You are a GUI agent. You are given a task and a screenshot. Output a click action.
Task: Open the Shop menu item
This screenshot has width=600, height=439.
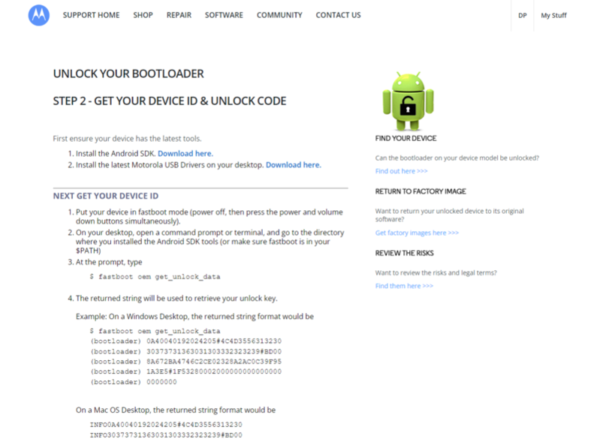[x=143, y=15]
